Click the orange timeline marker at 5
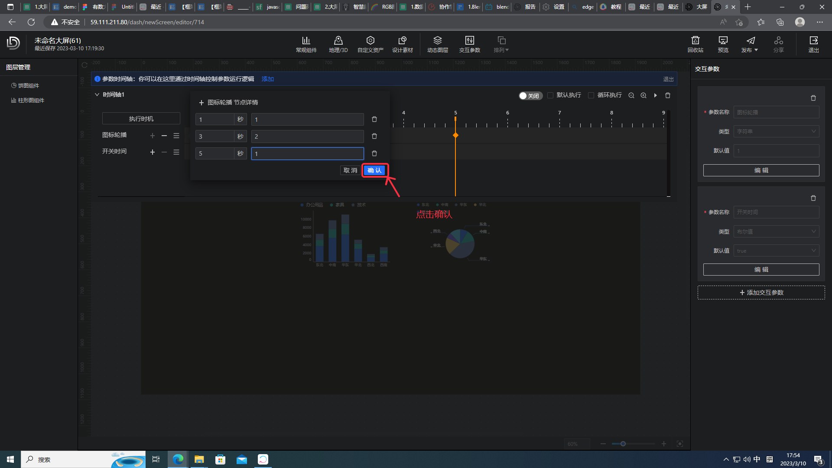832x468 pixels. (x=455, y=136)
